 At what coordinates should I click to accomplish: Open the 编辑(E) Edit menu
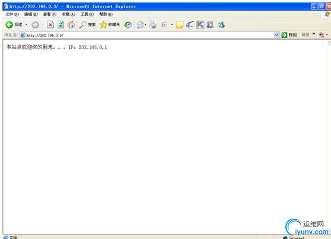31,14
